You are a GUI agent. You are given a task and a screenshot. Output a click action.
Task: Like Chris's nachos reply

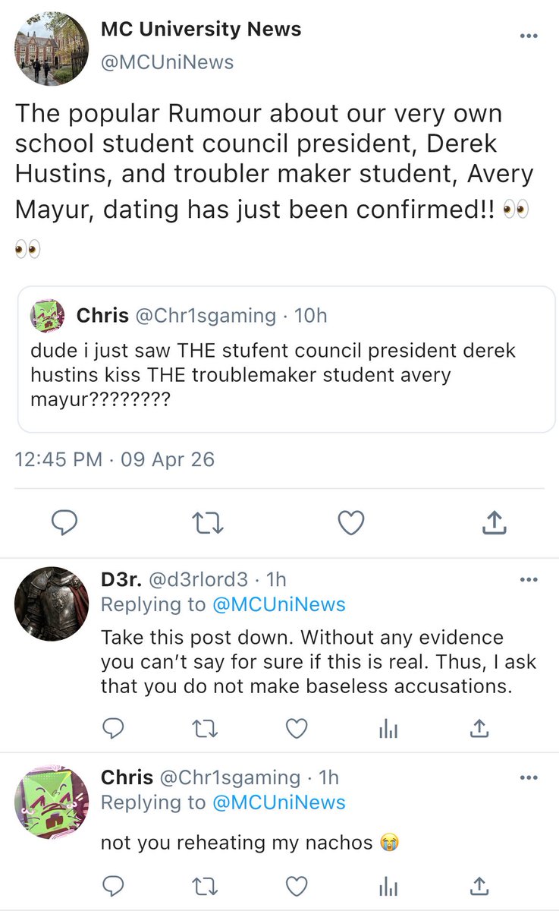pyautogui.click(x=296, y=885)
